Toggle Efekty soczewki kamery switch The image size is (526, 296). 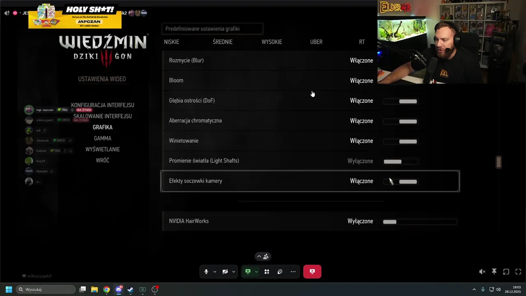click(x=400, y=181)
